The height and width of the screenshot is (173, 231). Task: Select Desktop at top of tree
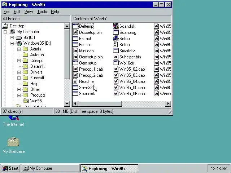(x=14, y=26)
